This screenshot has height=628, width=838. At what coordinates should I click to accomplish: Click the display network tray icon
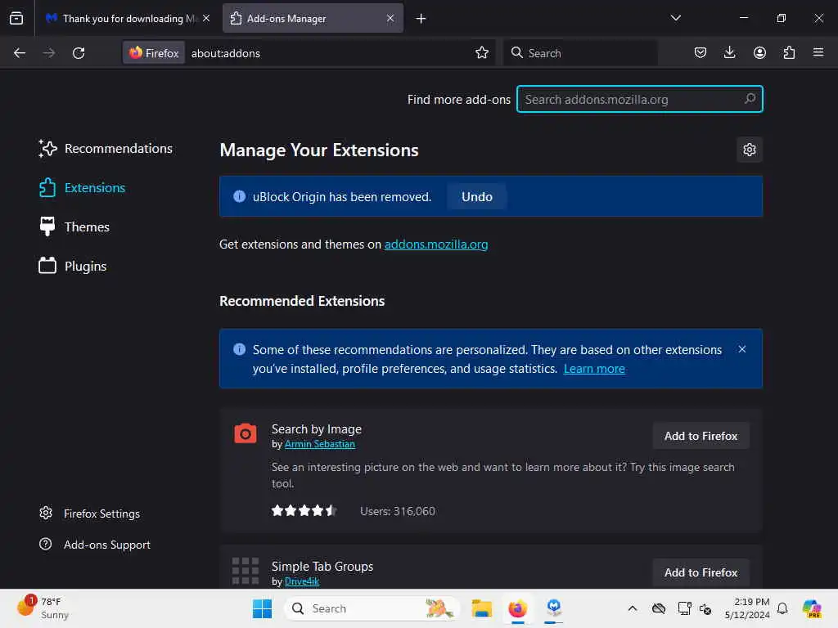684,608
